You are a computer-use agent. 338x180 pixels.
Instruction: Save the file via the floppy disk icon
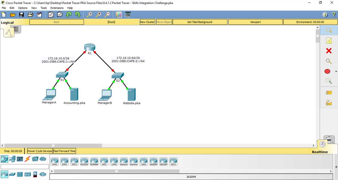(x=22, y=15)
